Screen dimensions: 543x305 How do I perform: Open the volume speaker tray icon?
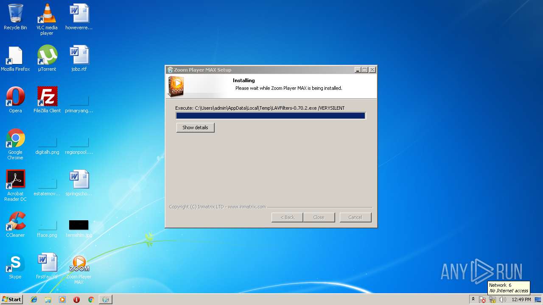(503, 299)
